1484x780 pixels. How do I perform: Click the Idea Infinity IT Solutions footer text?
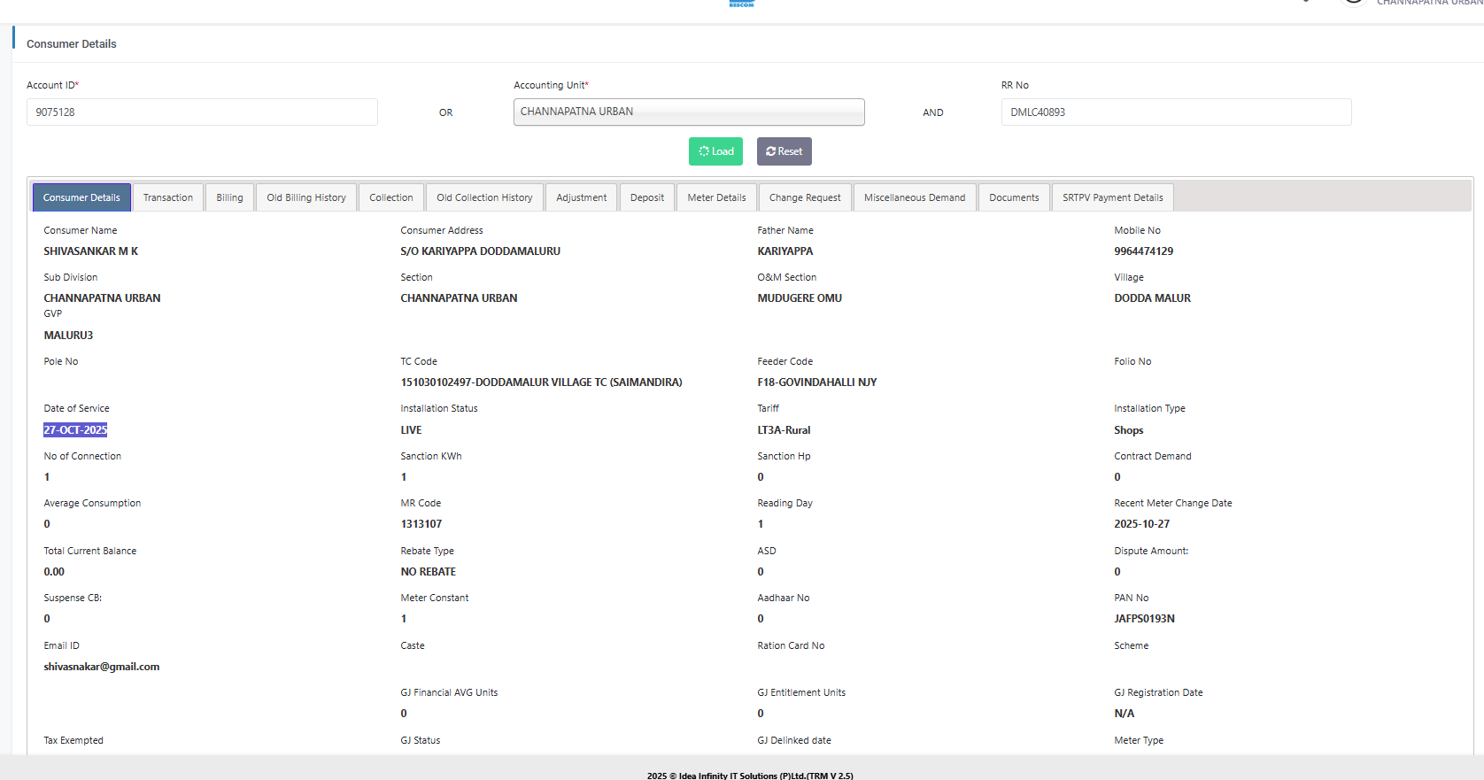pyautogui.click(x=750, y=776)
